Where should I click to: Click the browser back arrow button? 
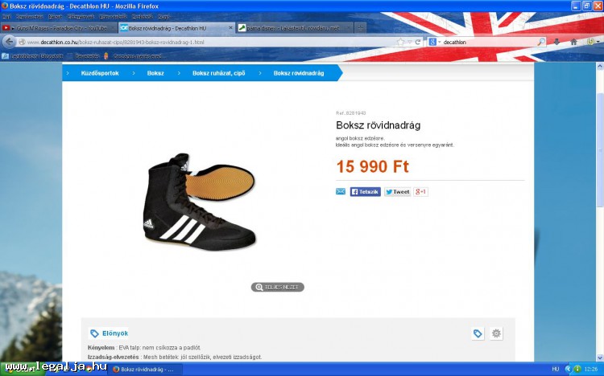click(x=9, y=42)
